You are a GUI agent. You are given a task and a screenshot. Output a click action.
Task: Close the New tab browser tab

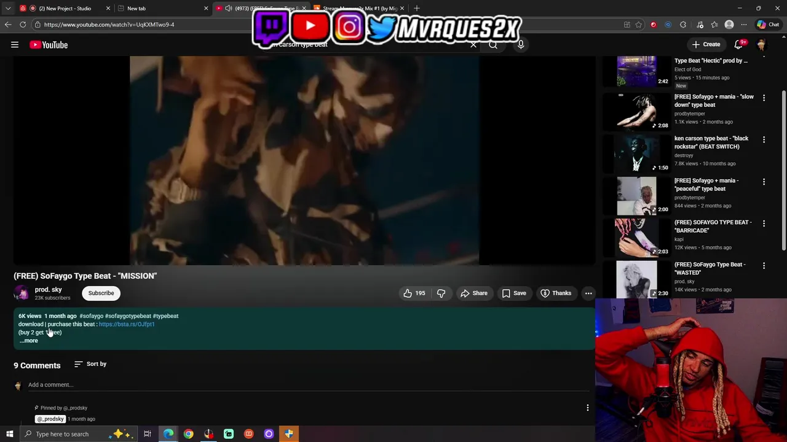206,8
